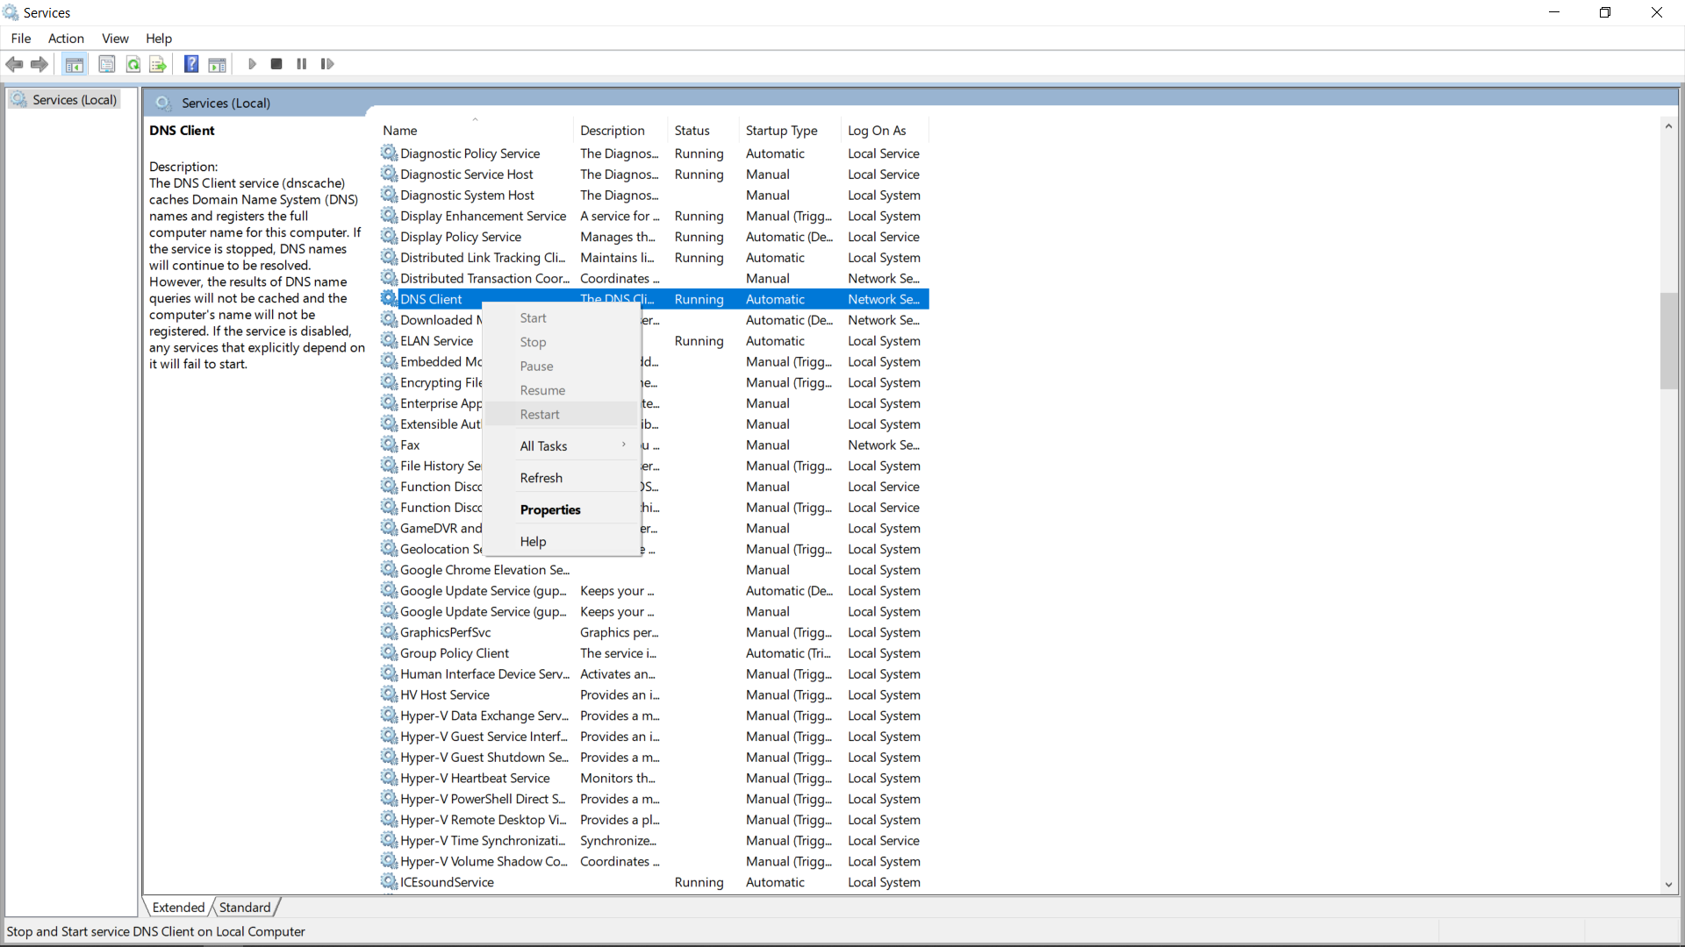
Task: Open the Action menu
Action: (x=66, y=39)
